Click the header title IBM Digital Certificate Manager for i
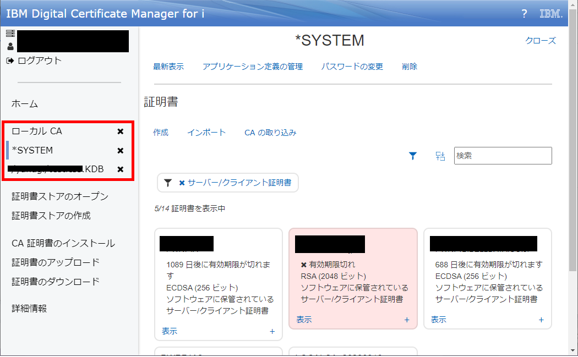 [x=105, y=14]
